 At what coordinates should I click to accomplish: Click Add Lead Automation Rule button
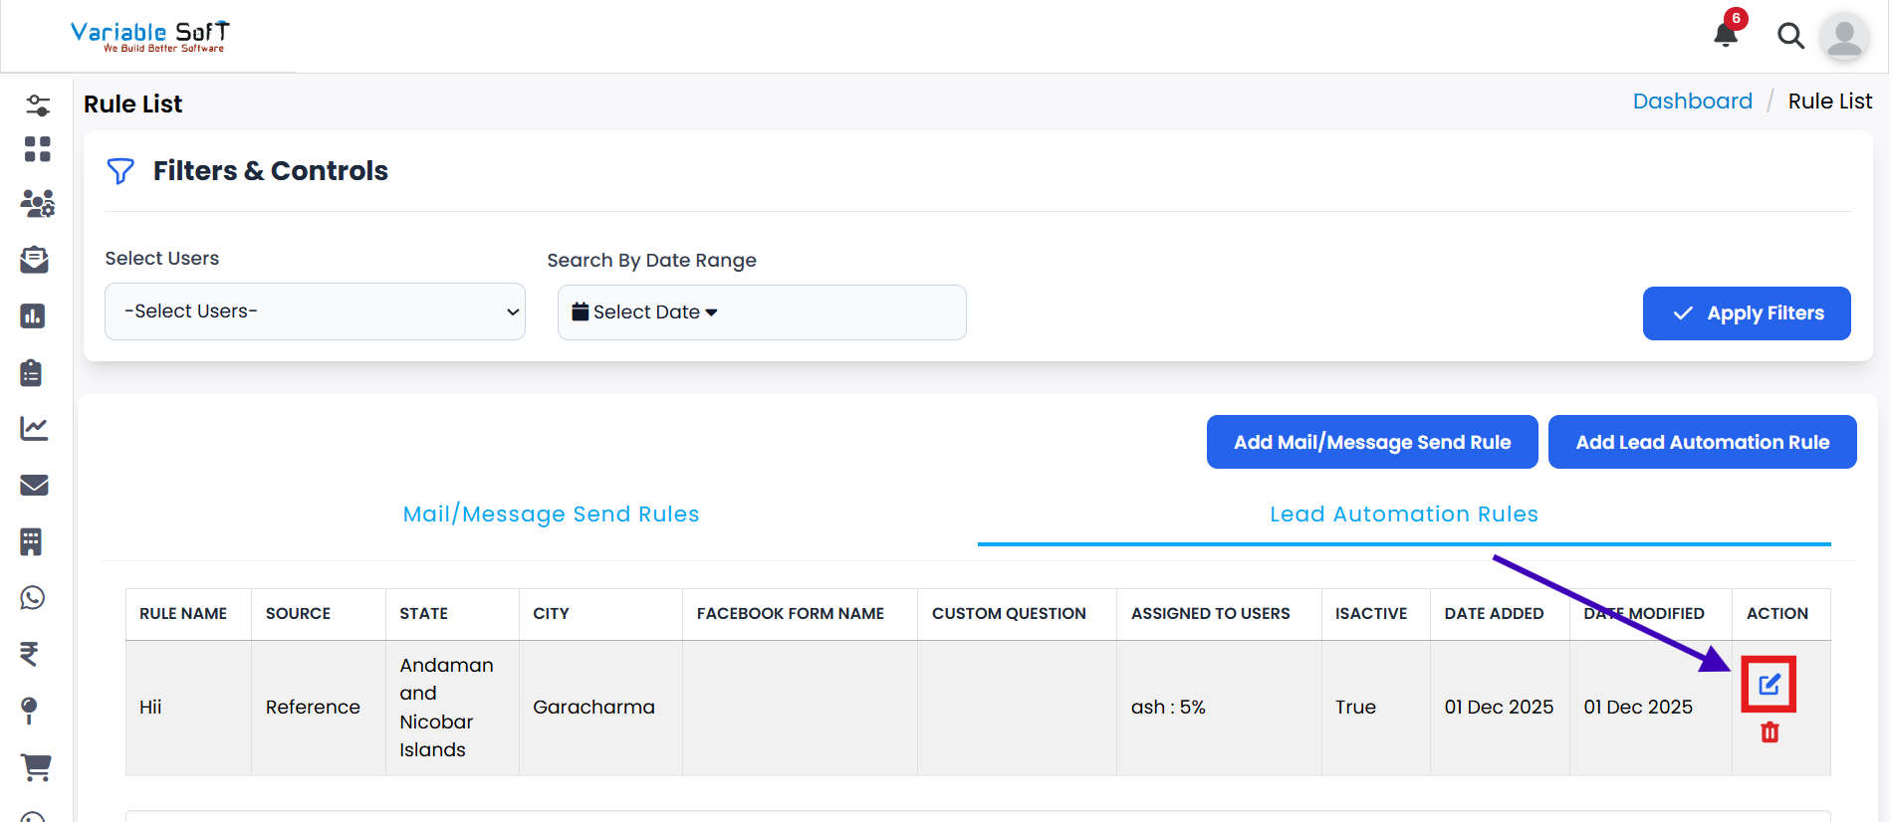click(1702, 442)
